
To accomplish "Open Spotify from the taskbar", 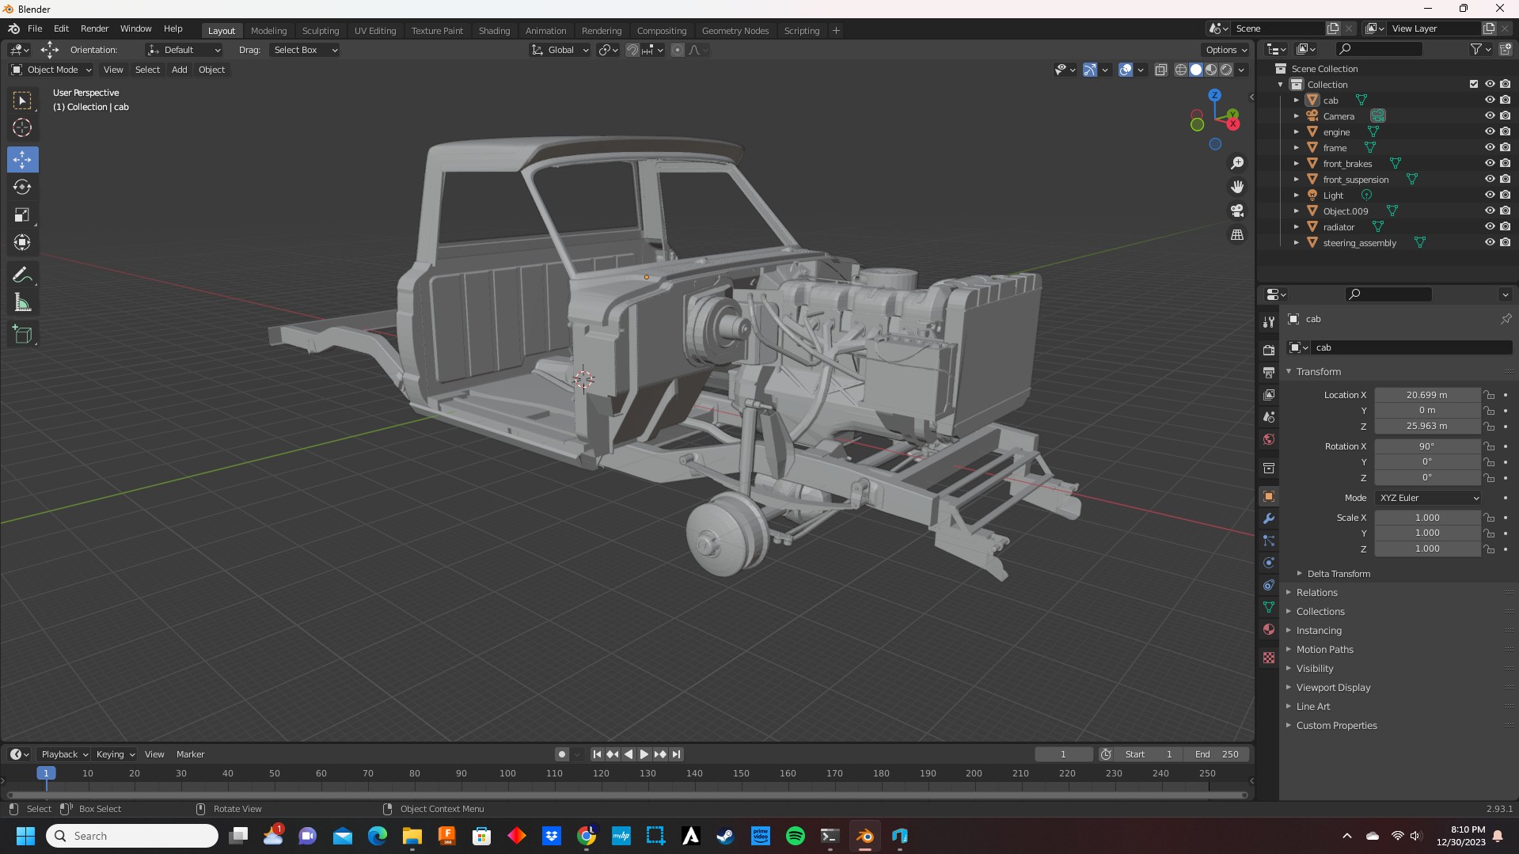I will (795, 836).
